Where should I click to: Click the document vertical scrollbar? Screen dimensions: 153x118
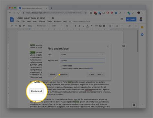(x=138, y=41)
